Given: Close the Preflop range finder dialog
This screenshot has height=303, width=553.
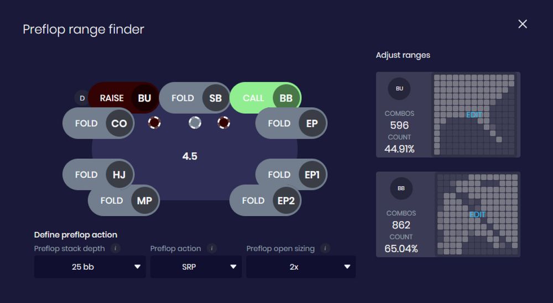Looking at the screenshot, I should (x=522, y=24).
